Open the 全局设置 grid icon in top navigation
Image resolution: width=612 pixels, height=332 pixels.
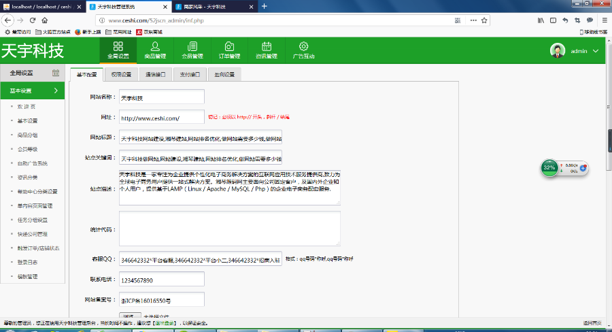click(118, 46)
